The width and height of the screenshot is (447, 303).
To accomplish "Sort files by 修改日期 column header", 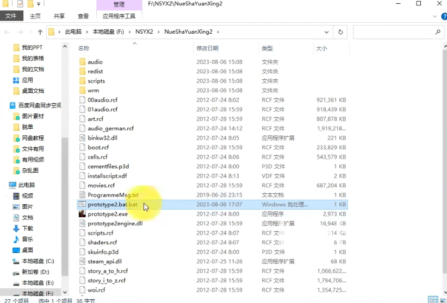I will [x=207, y=48].
